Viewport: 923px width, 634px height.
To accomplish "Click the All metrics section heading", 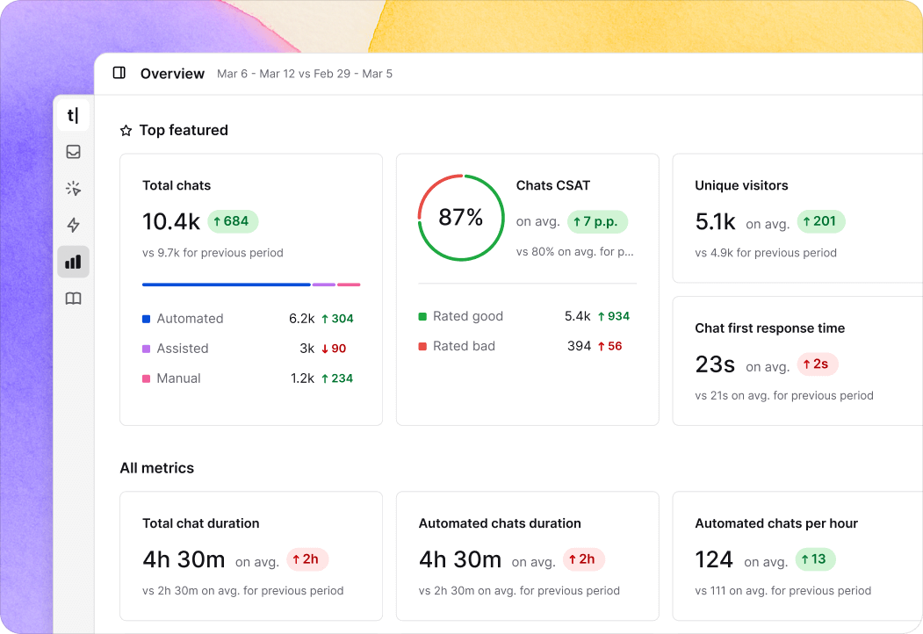I will (x=157, y=468).
